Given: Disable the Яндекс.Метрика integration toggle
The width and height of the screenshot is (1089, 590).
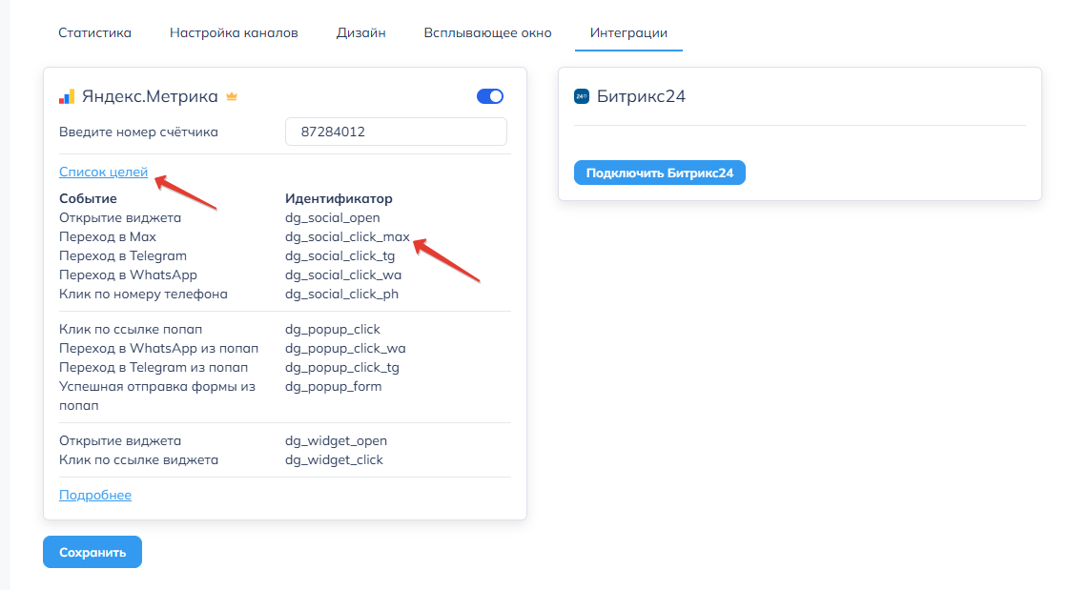Looking at the screenshot, I should [x=489, y=96].
